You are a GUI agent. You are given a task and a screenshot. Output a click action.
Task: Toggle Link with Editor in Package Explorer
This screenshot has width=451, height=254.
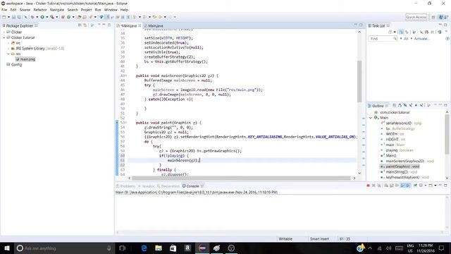[85, 25]
